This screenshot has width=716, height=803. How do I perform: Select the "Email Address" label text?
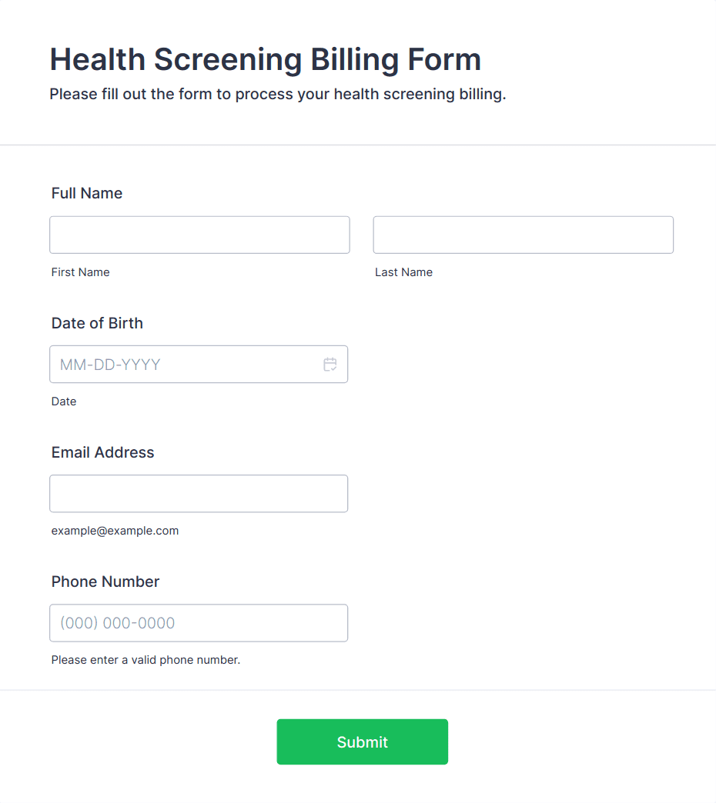(102, 452)
